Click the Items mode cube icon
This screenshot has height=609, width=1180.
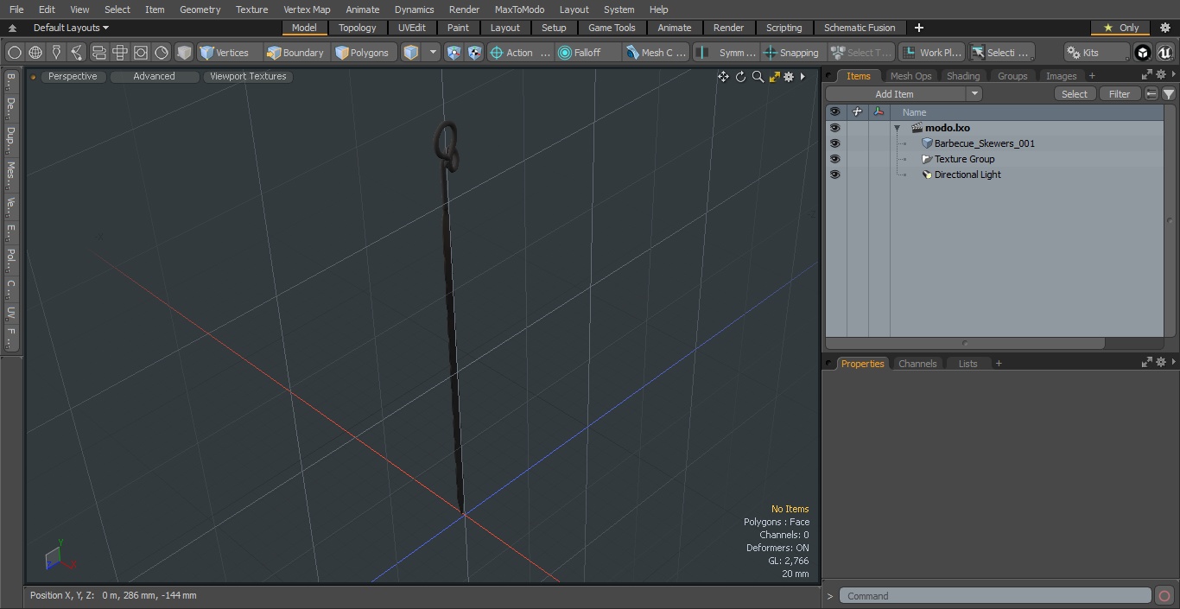pyautogui.click(x=411, y=53)
